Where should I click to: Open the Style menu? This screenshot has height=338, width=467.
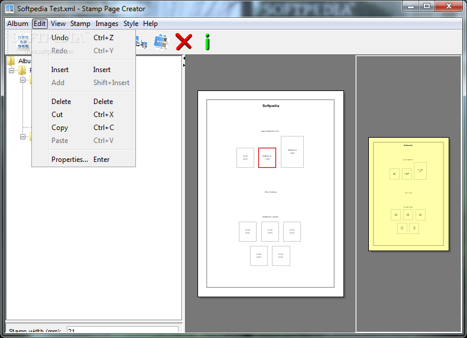[131, 24]
